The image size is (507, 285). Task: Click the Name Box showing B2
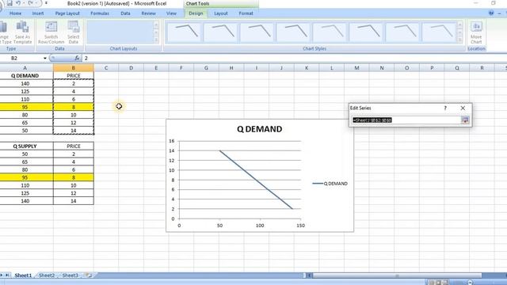click(x=21, y=58)
